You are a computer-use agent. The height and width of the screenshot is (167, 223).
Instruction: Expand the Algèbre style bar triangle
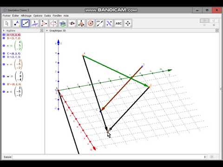coord(4,31)
